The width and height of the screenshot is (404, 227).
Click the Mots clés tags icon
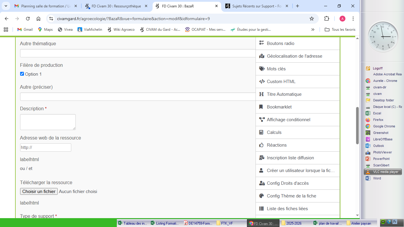262,69
